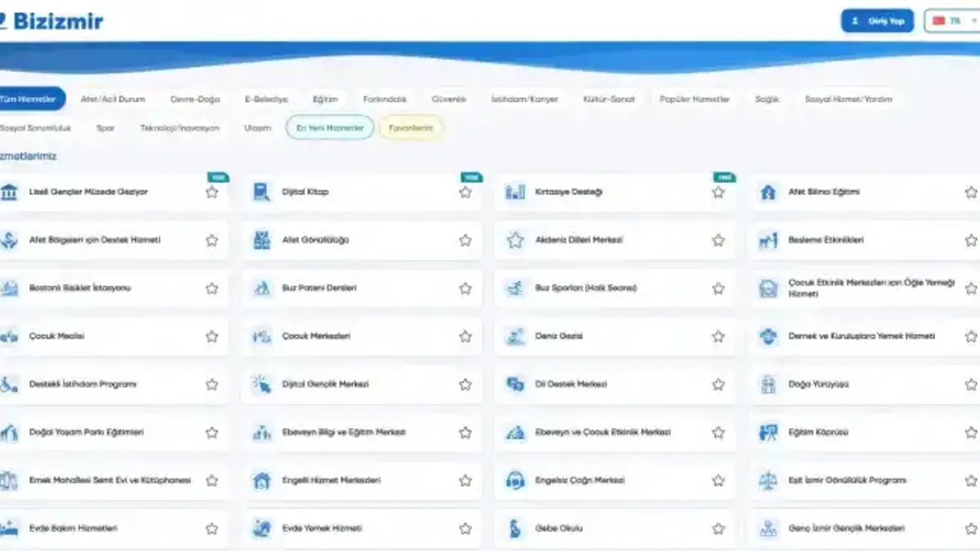Open the Bostanlı Bisiklet İstasyonu service
The width and height of the screenshot is (980, 551).
coord(113,288)
